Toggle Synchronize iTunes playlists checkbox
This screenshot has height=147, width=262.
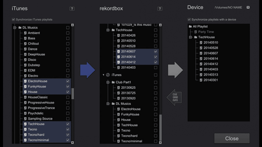[x=13, y=19]
